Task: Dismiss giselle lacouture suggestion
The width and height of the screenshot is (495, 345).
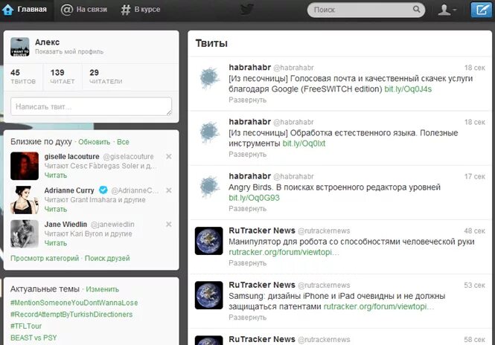Action: click(169, 156)
